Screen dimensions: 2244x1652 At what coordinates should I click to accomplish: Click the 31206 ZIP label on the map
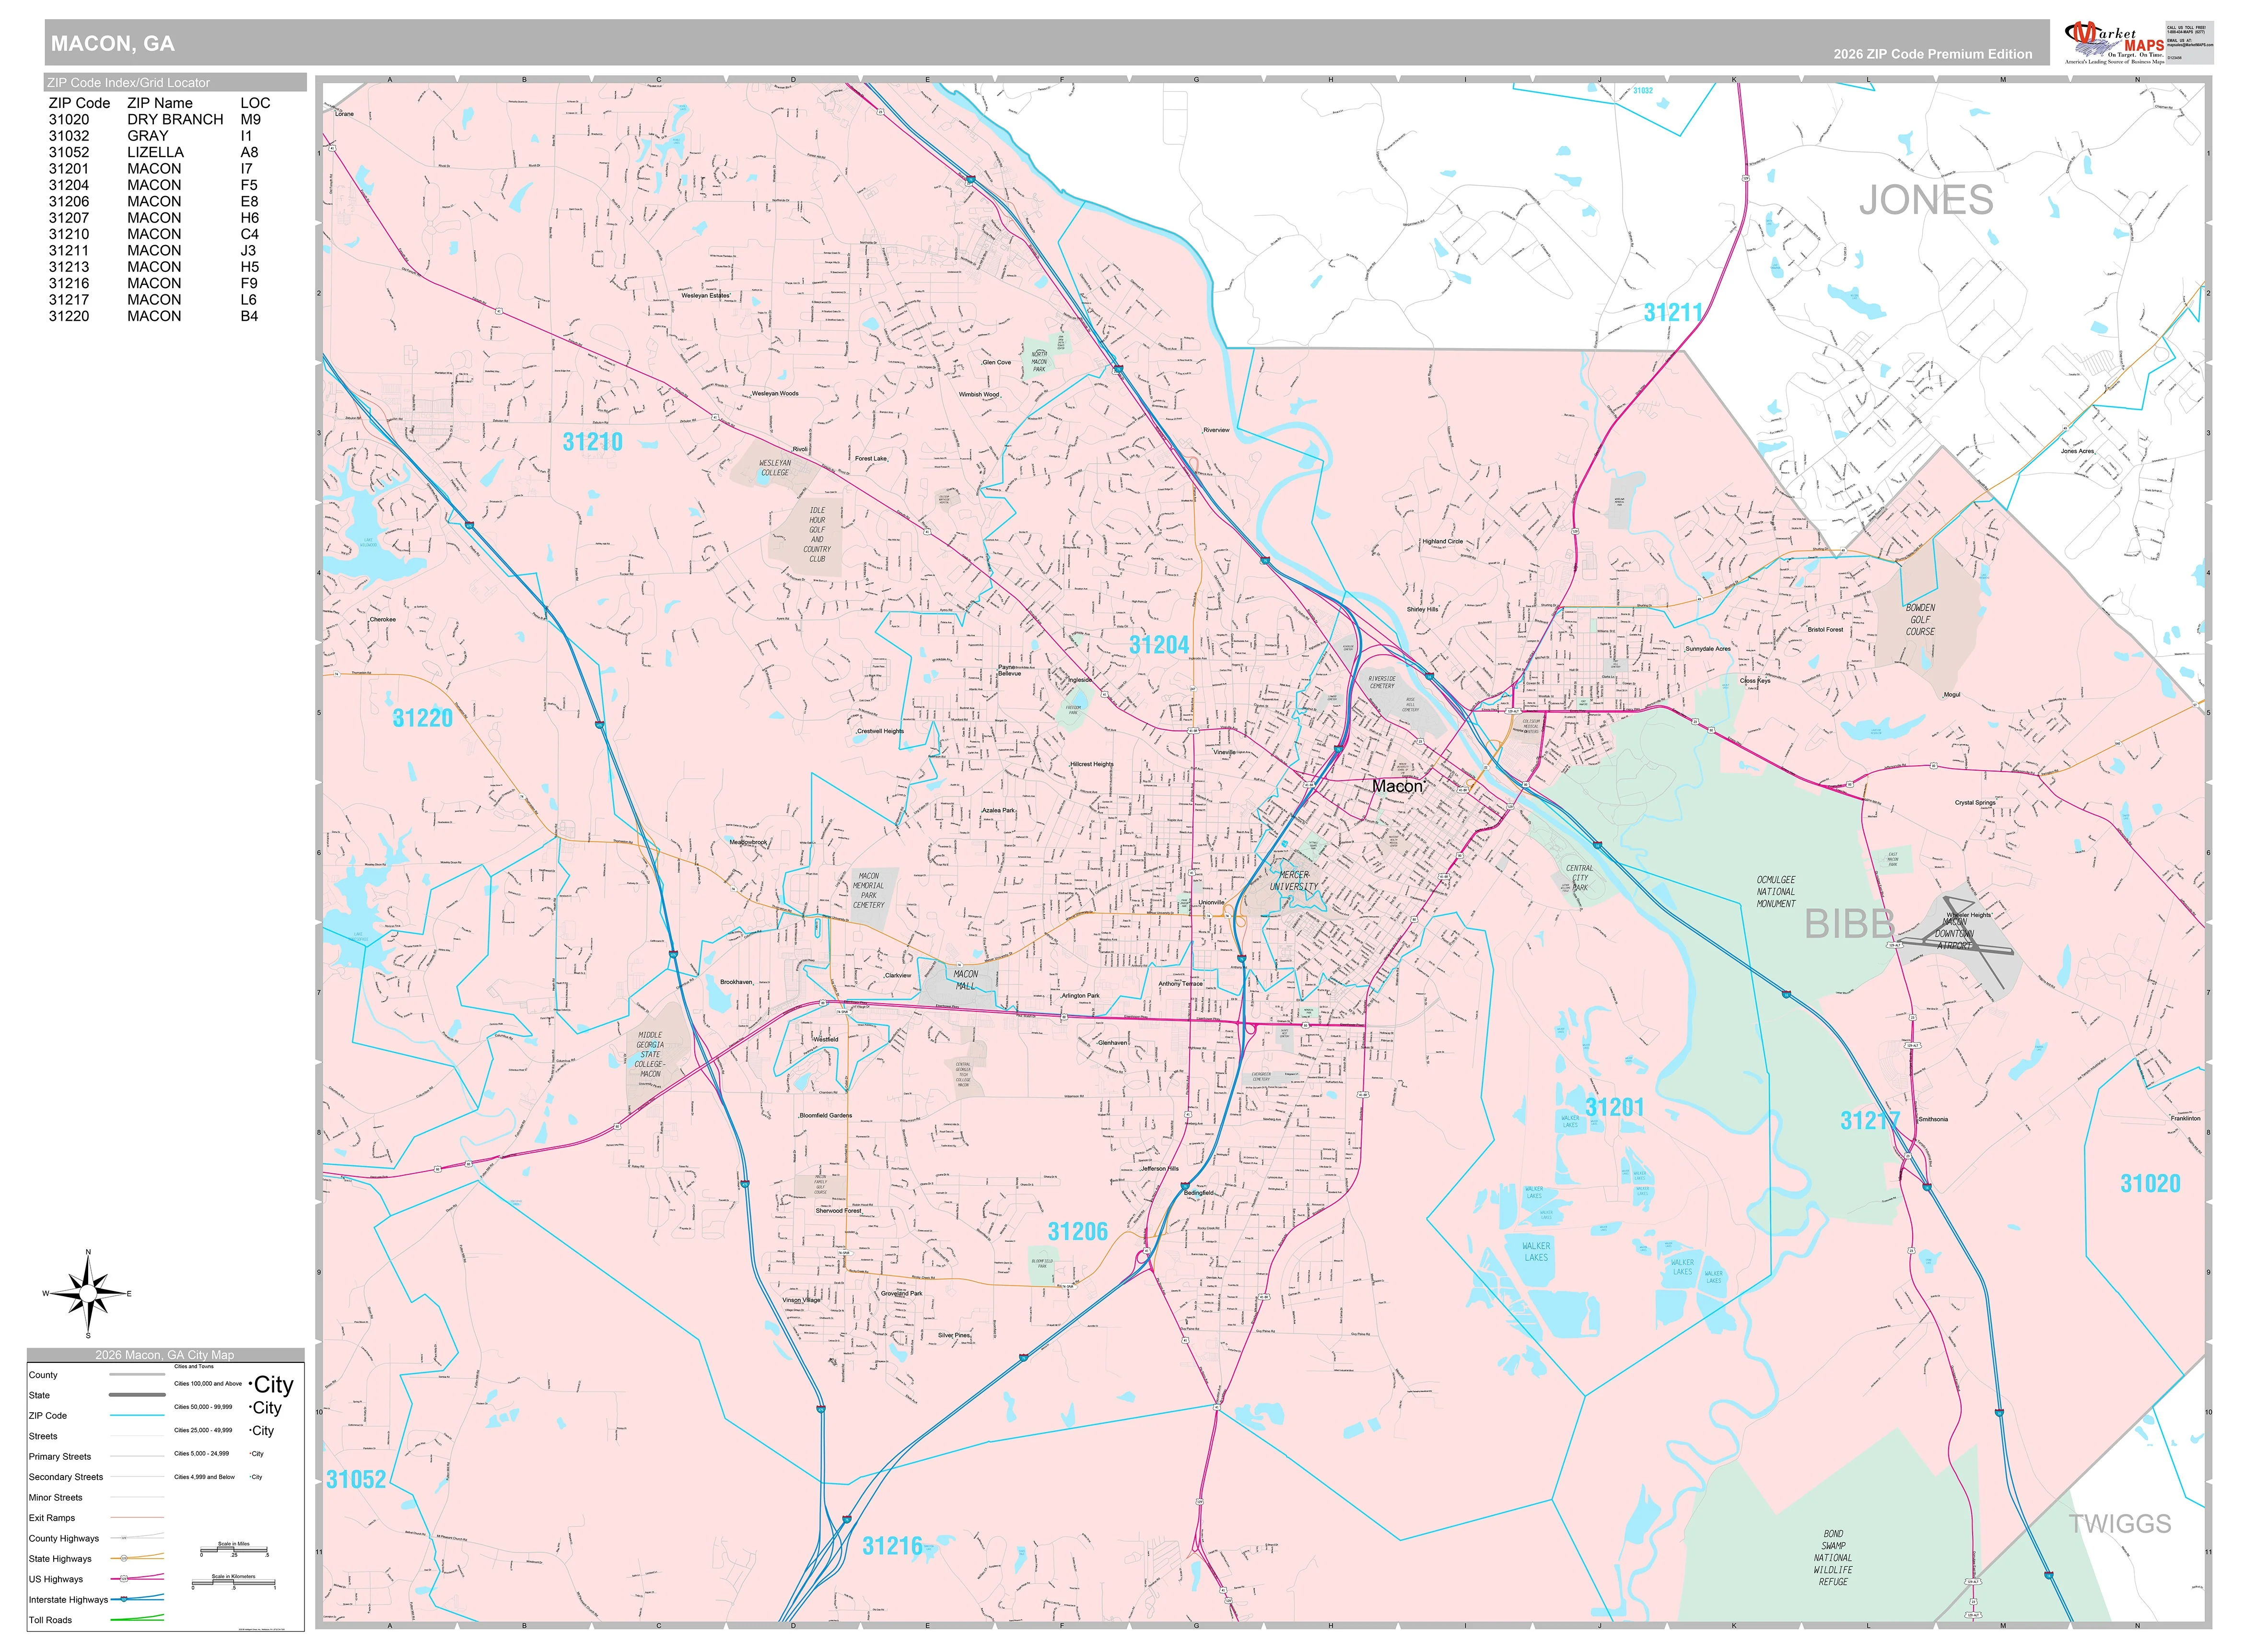tap(1077, 1232)
